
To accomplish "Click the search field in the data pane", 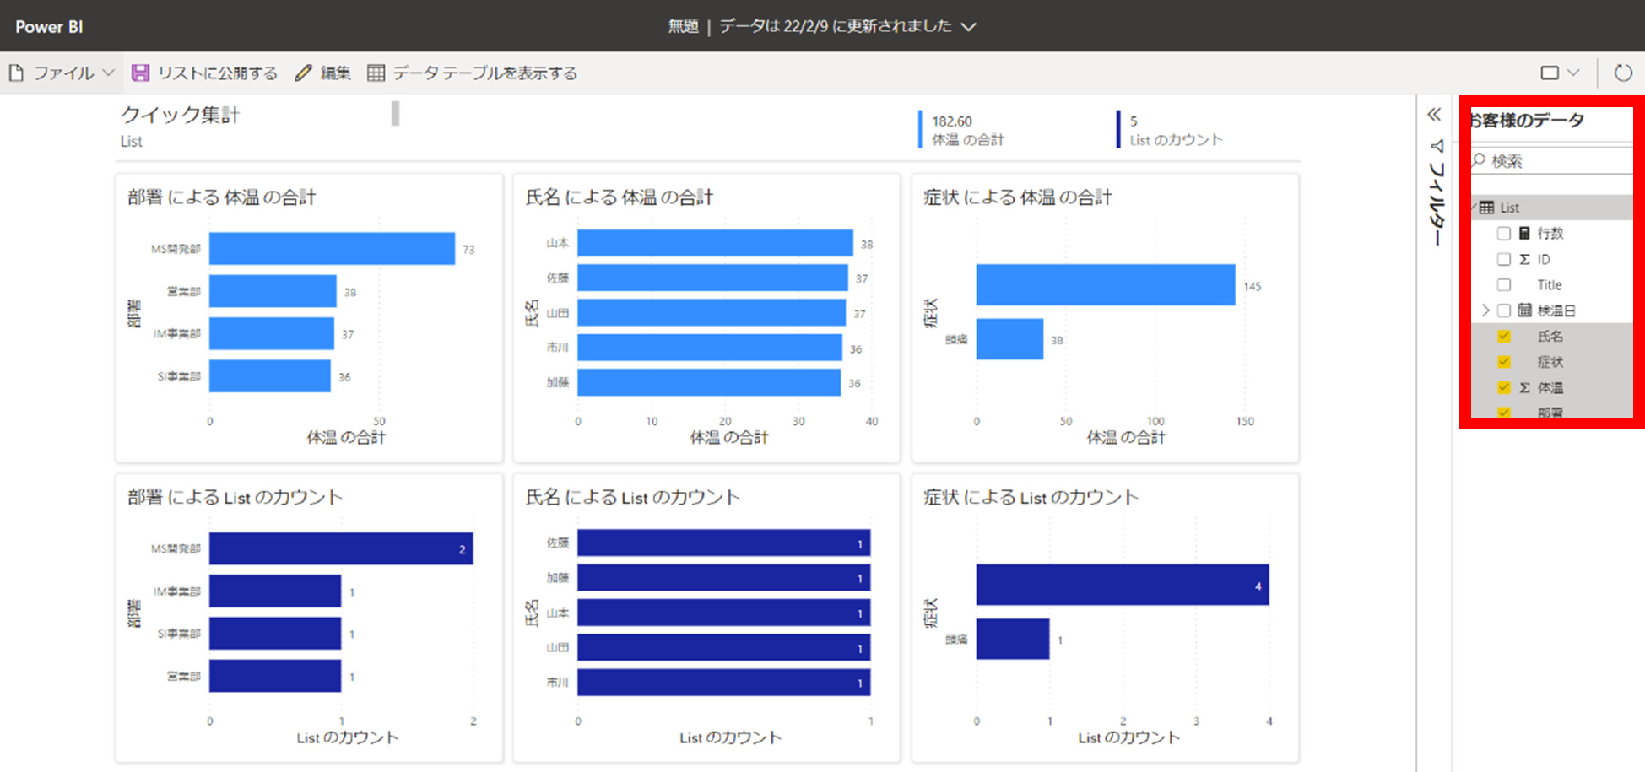I will (1551, 159).
